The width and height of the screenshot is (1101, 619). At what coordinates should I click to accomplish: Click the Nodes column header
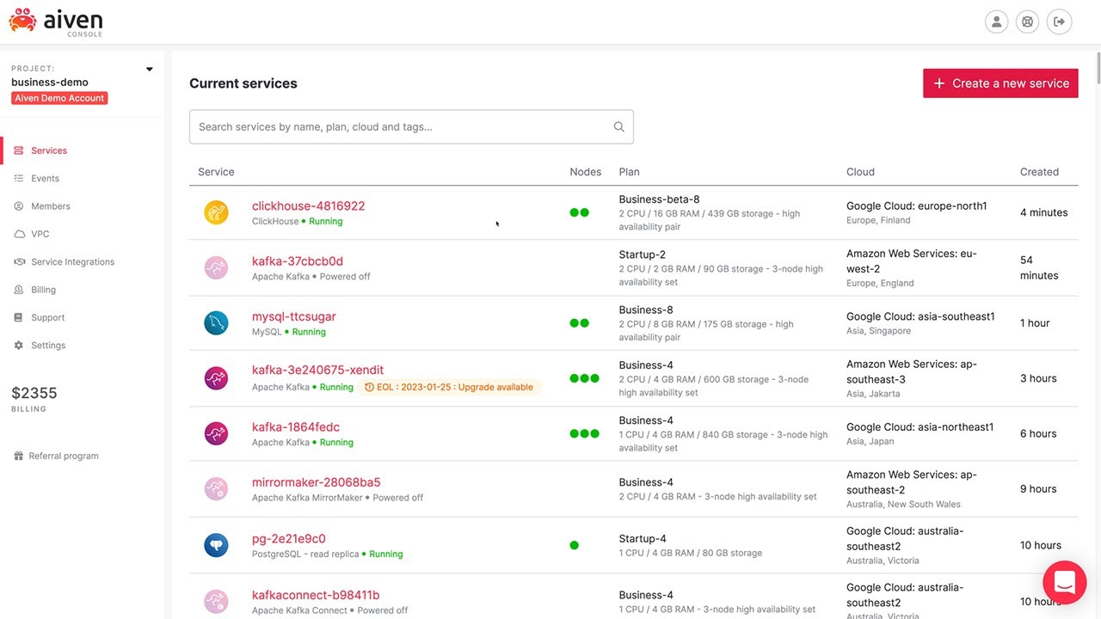pyautogui.click(x=585, y=172)
